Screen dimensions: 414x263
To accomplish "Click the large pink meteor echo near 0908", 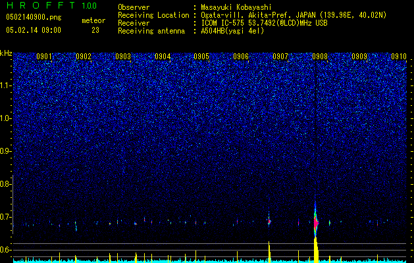I will [316, 224].
